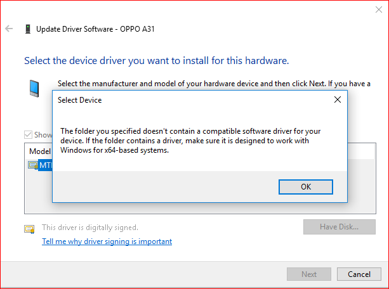Click the 'This driver is digitally signed.' text
Screen dimensions: 389x289
(x=90, y=228)
